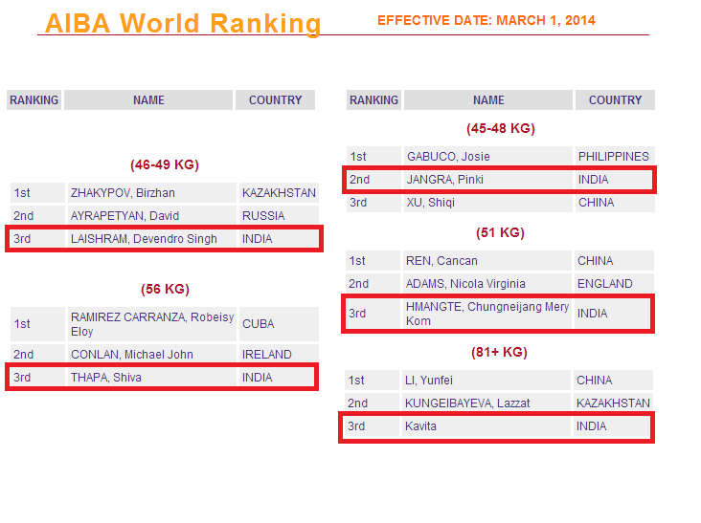Select the (51 KG) weight category heading
The image size is (701, 523).
[x=500, y=232]
